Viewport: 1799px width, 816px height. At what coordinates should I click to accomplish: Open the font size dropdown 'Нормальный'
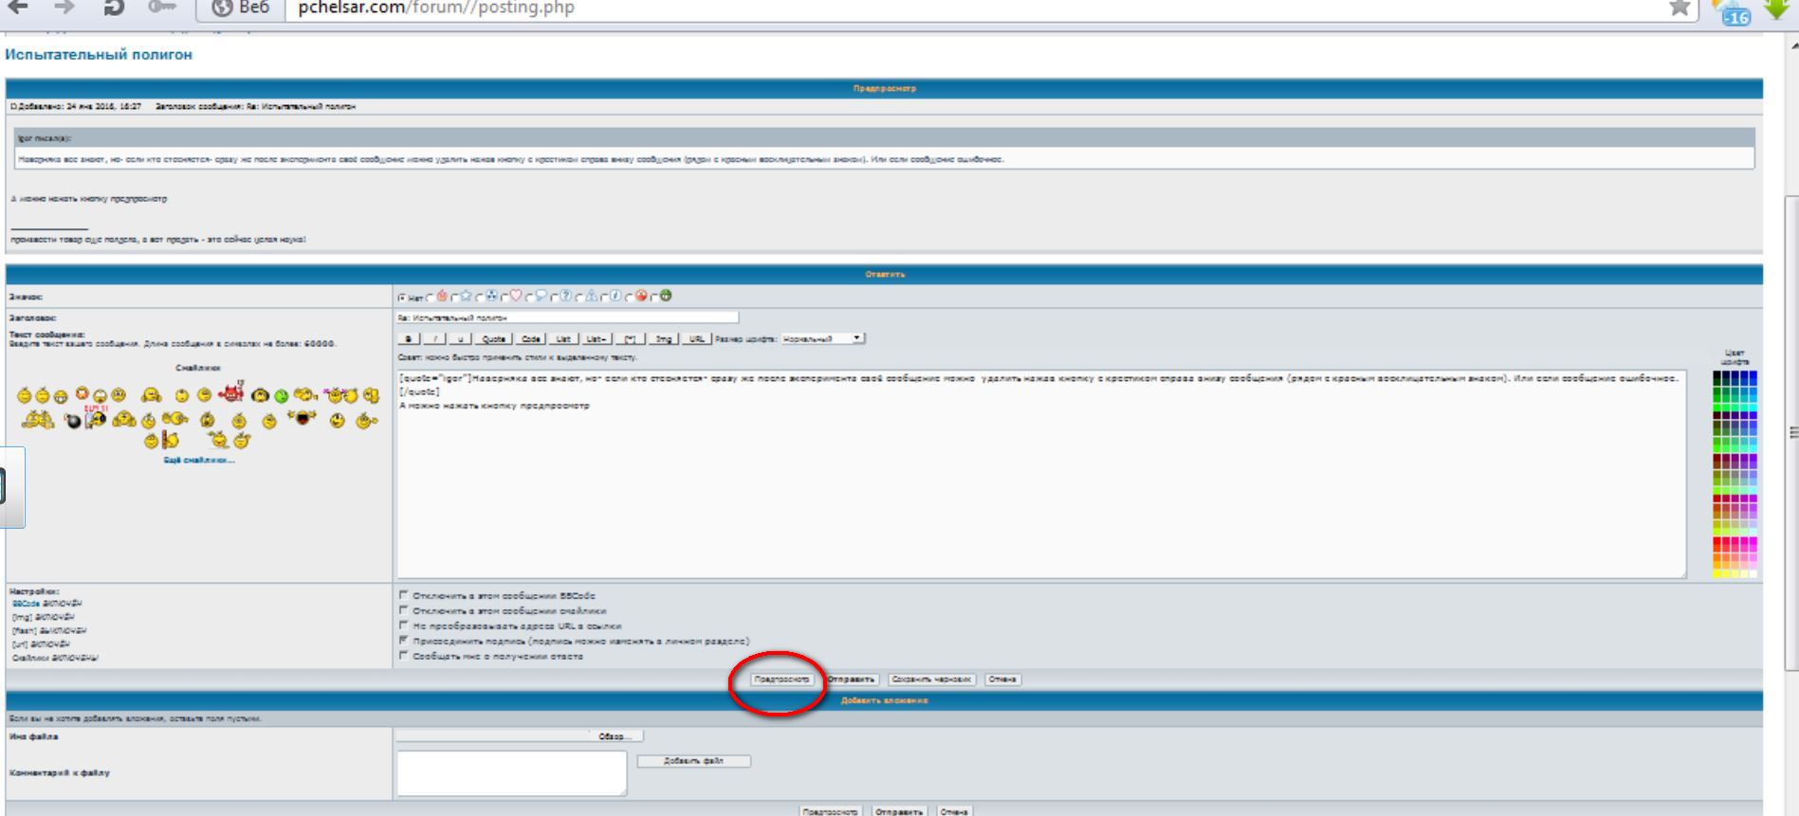click(x=822, y=338)
